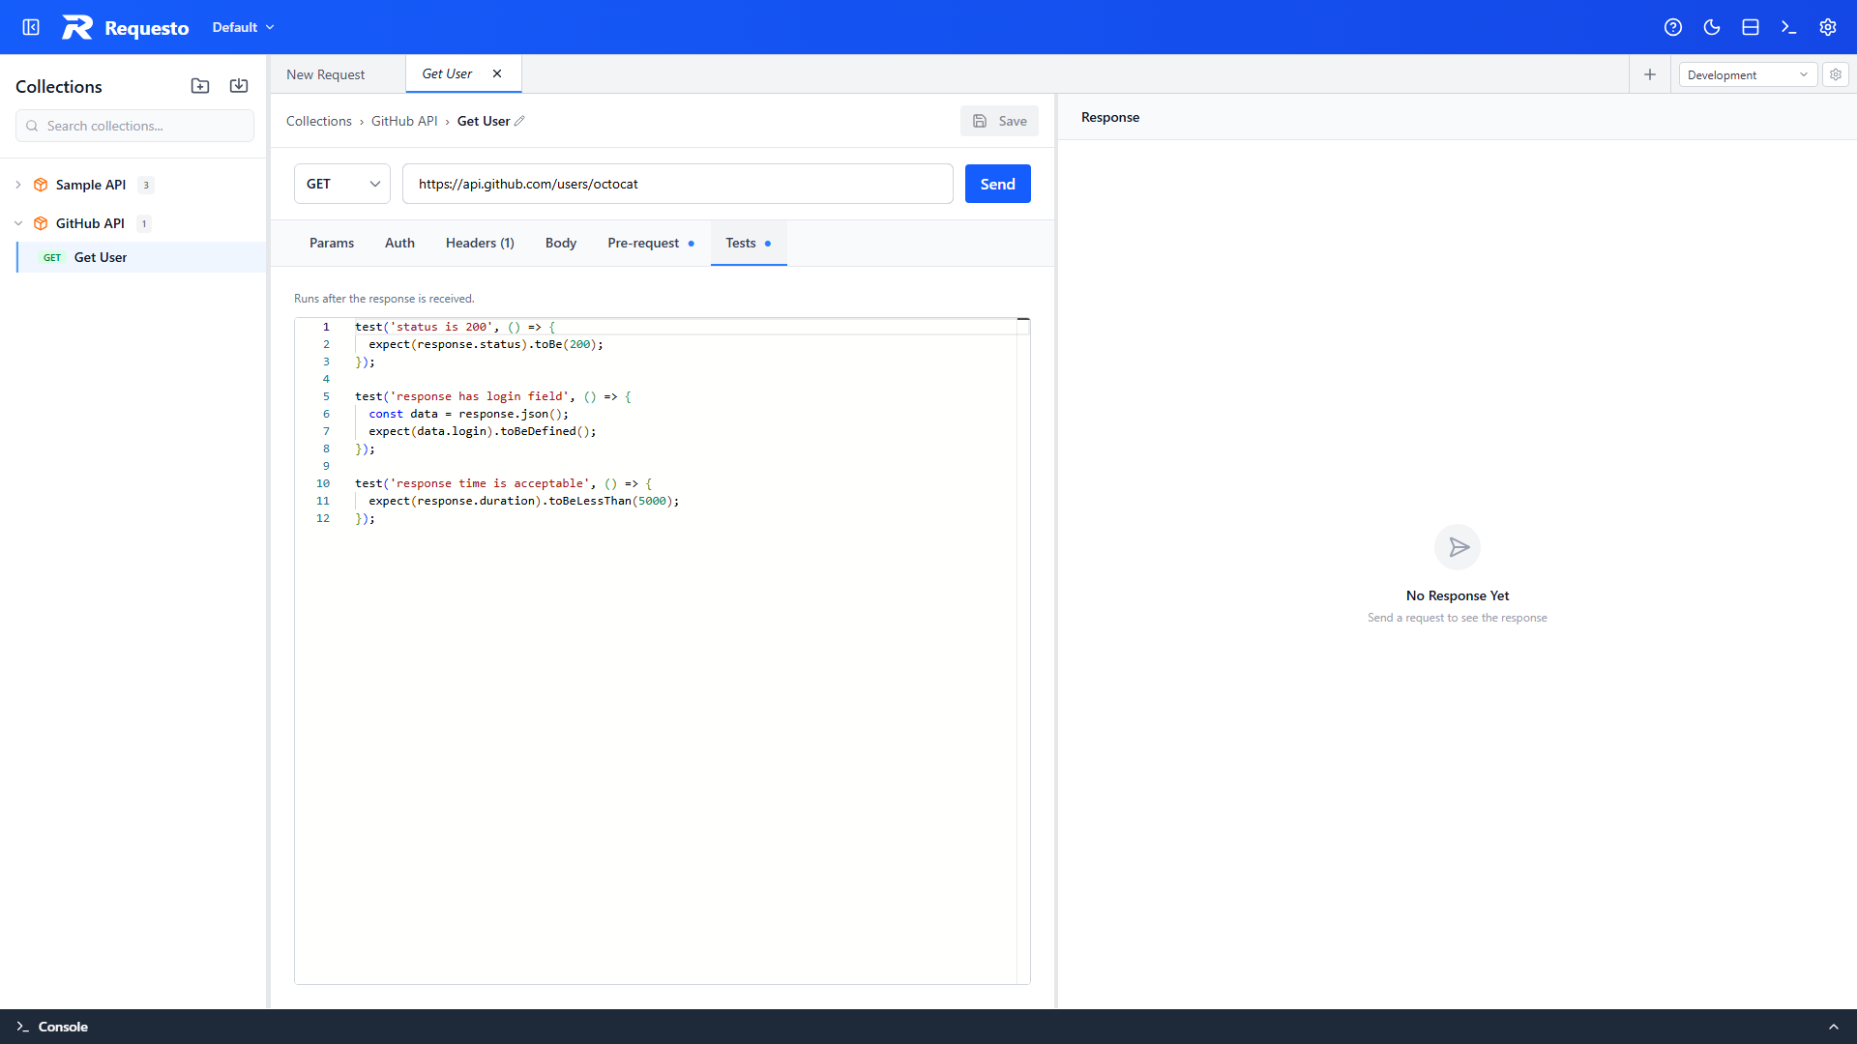Click the editor vertical scrollbar

[1023, 651]
